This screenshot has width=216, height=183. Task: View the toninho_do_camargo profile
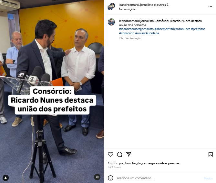[140, 163]
